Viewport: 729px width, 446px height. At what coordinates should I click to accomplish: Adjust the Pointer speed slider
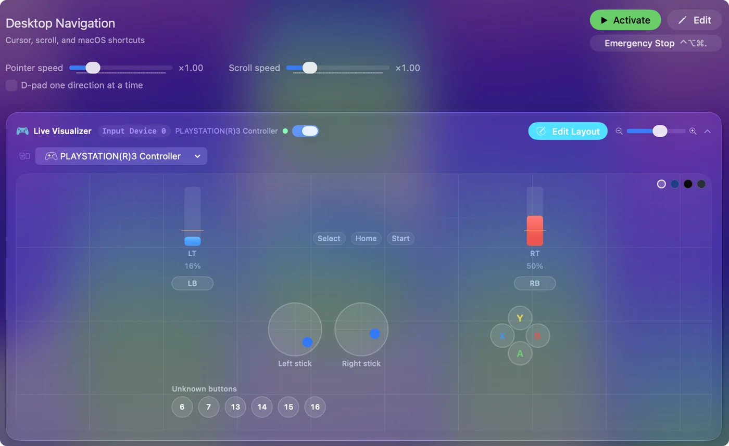pyautogui.click(x=121, y=68)
